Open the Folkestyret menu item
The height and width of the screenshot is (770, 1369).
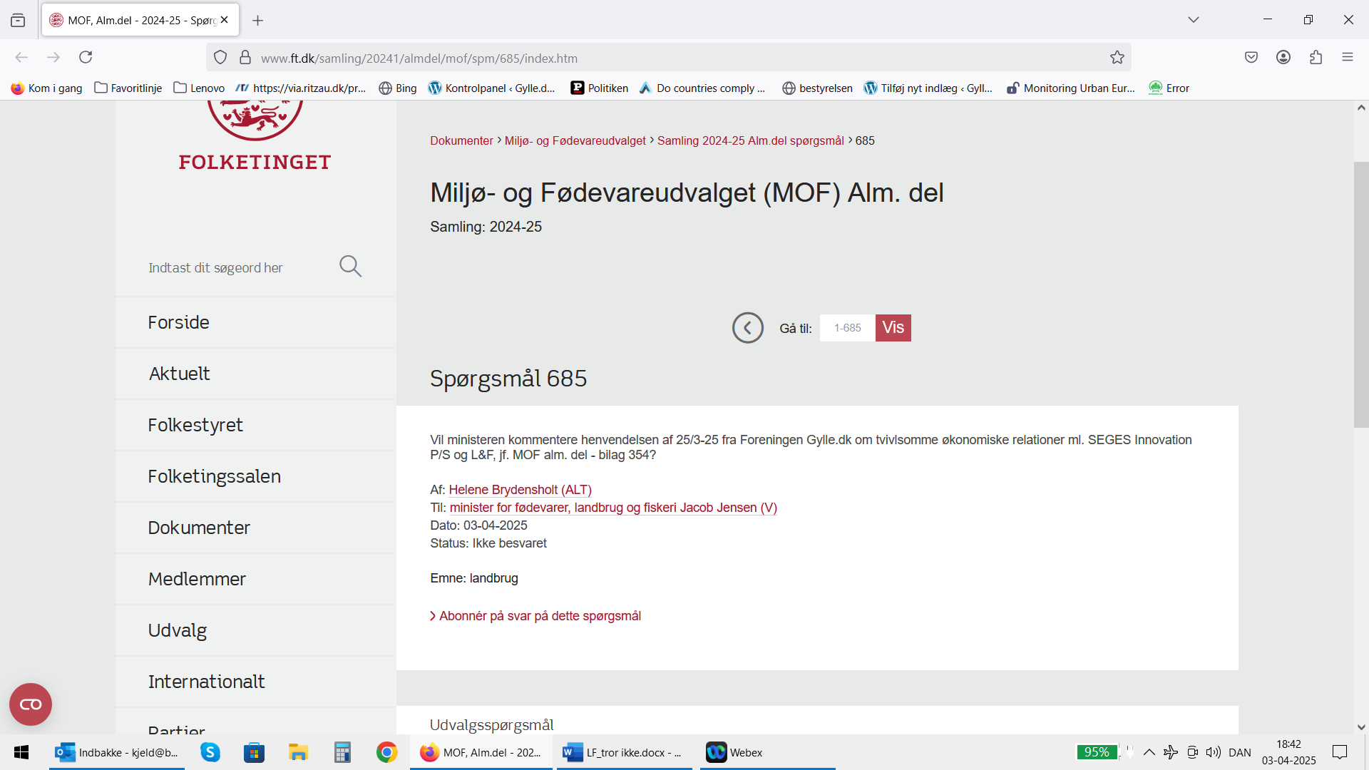point(256,425)
